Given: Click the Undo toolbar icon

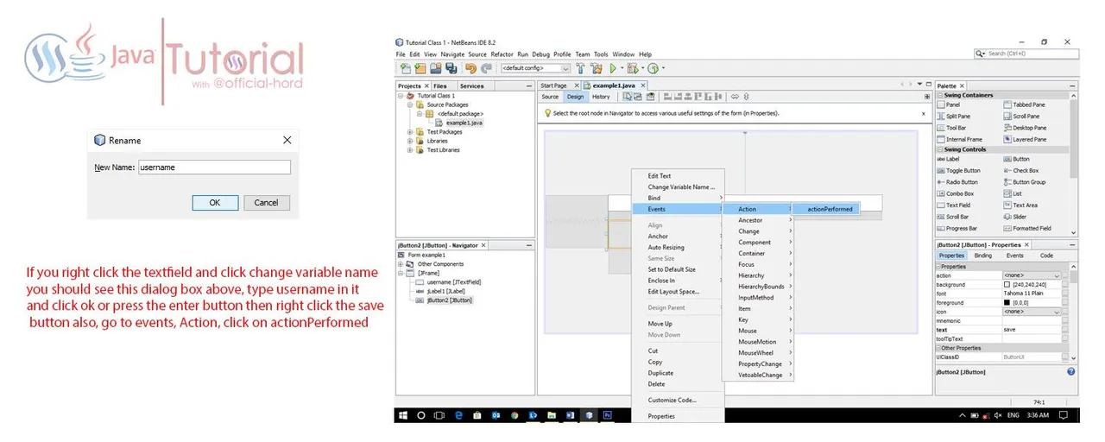Looking at the screenshot, I should tap(471, 68).
